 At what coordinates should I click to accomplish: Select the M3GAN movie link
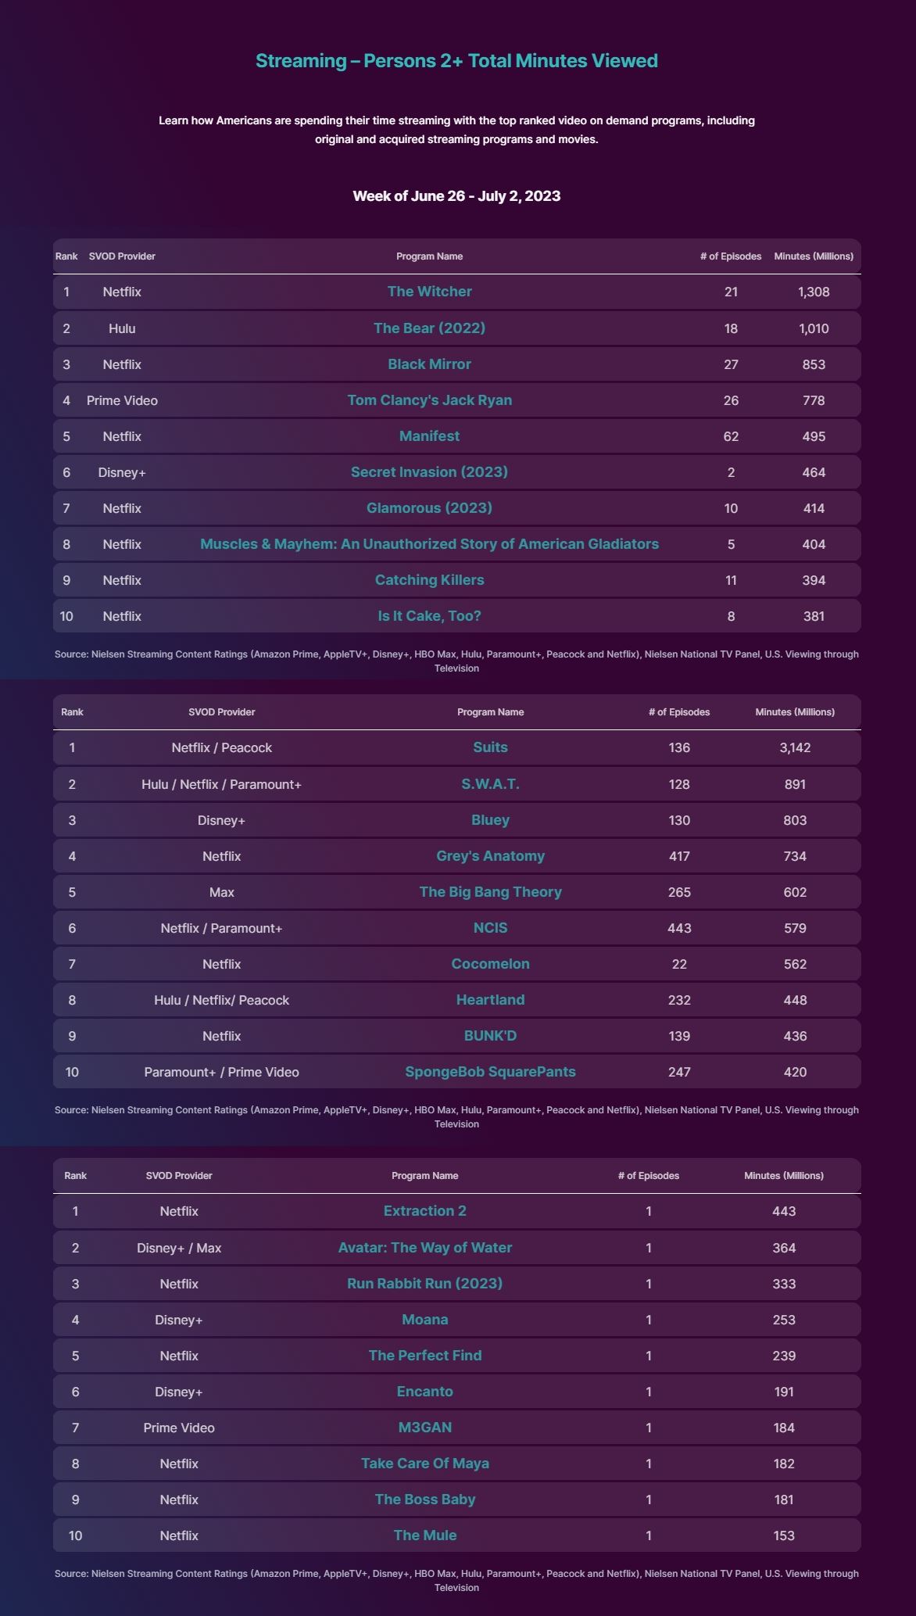[x=424, y=1428]
